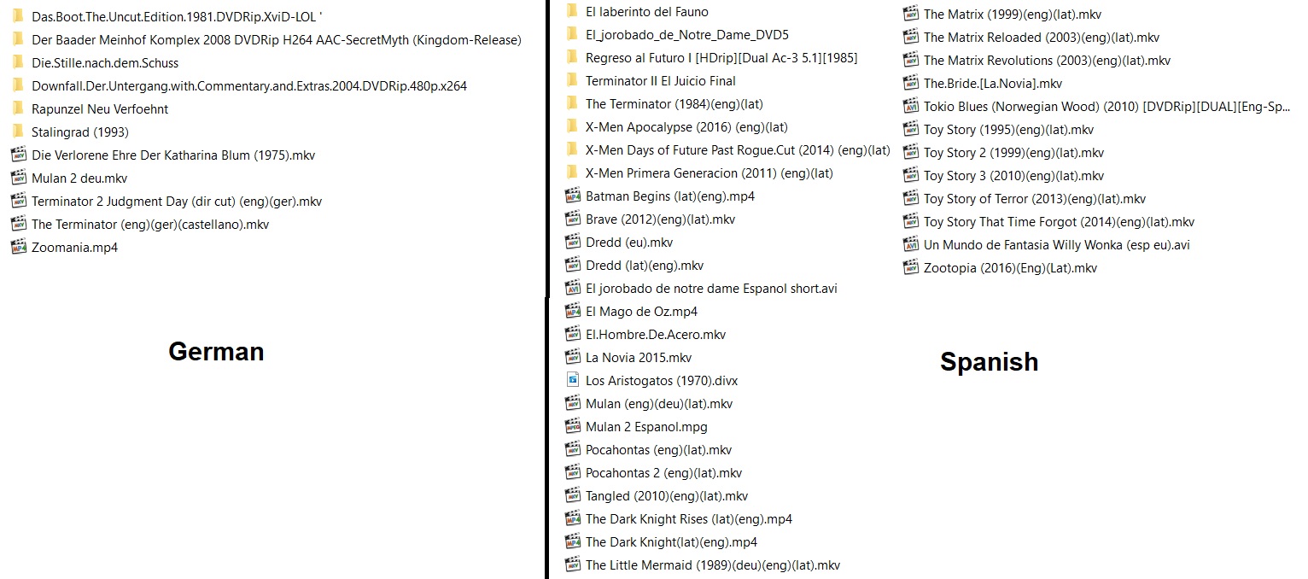
Task: Click the MP4 icon of Batman Begins (lat)(eng).mp4
Action: (x=573, y=196)
